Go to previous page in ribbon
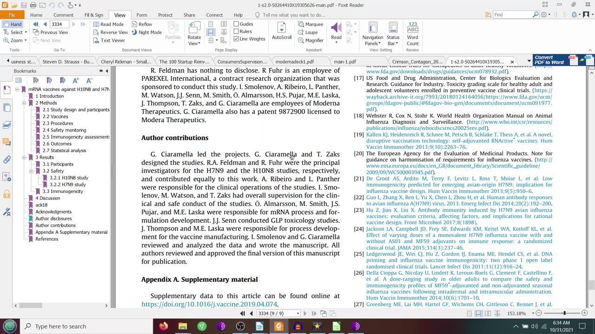The height and width of the screenshot is (334, 595). 45,24
